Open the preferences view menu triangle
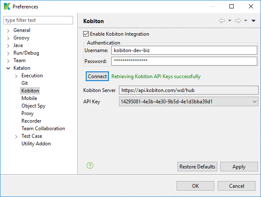The height and width of the screenshot is (197, 261). pyautogui.click(x=253, y=21)
